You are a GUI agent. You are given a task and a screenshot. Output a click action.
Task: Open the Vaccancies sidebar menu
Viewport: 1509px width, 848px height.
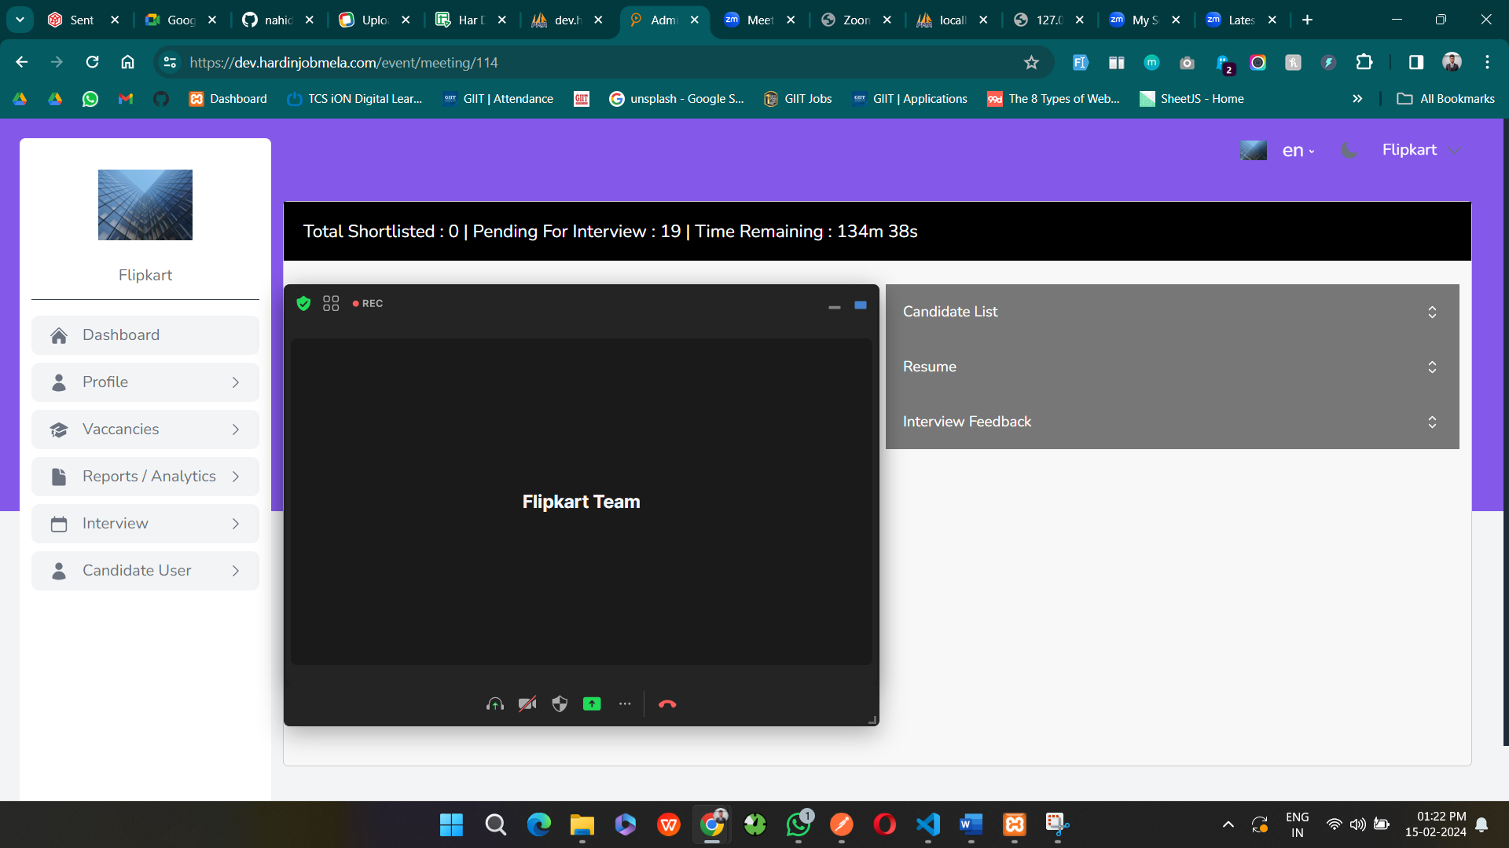coord(145,429)
